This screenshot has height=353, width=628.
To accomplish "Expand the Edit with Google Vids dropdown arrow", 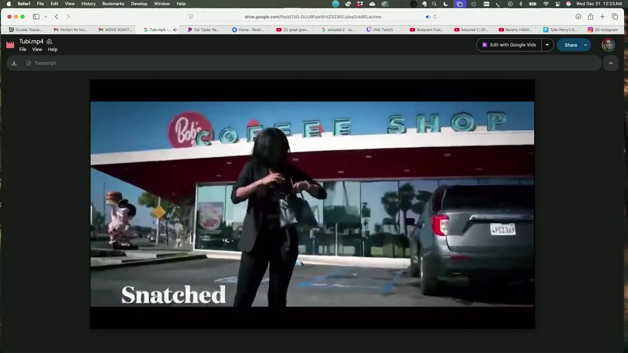I will click(547, 45).
